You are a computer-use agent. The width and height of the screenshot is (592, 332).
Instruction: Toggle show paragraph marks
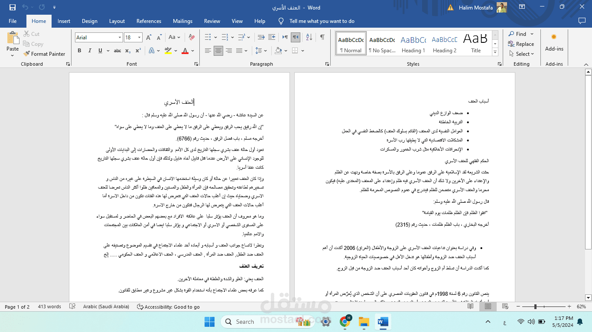(322, 37)
